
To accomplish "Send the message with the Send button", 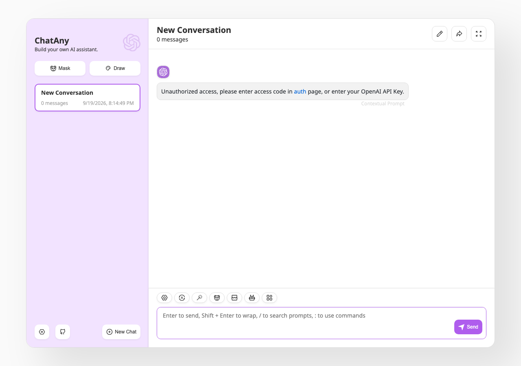I will click(x=468, y=327).
